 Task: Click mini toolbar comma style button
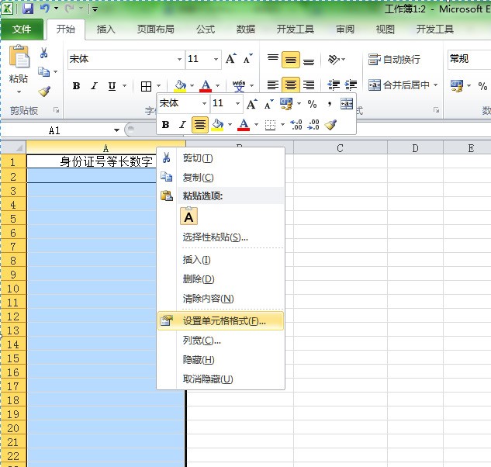click(330, 104)
